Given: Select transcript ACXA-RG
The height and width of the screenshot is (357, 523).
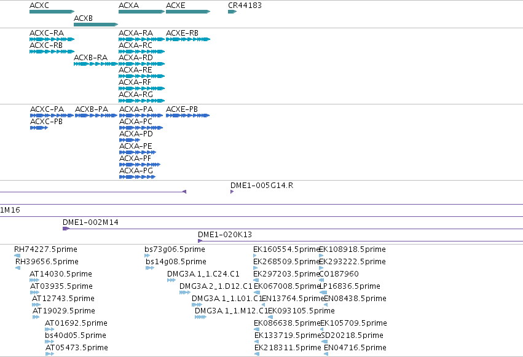Looking at the screenshot, I should pyautogui.click(x=141, y=101).
